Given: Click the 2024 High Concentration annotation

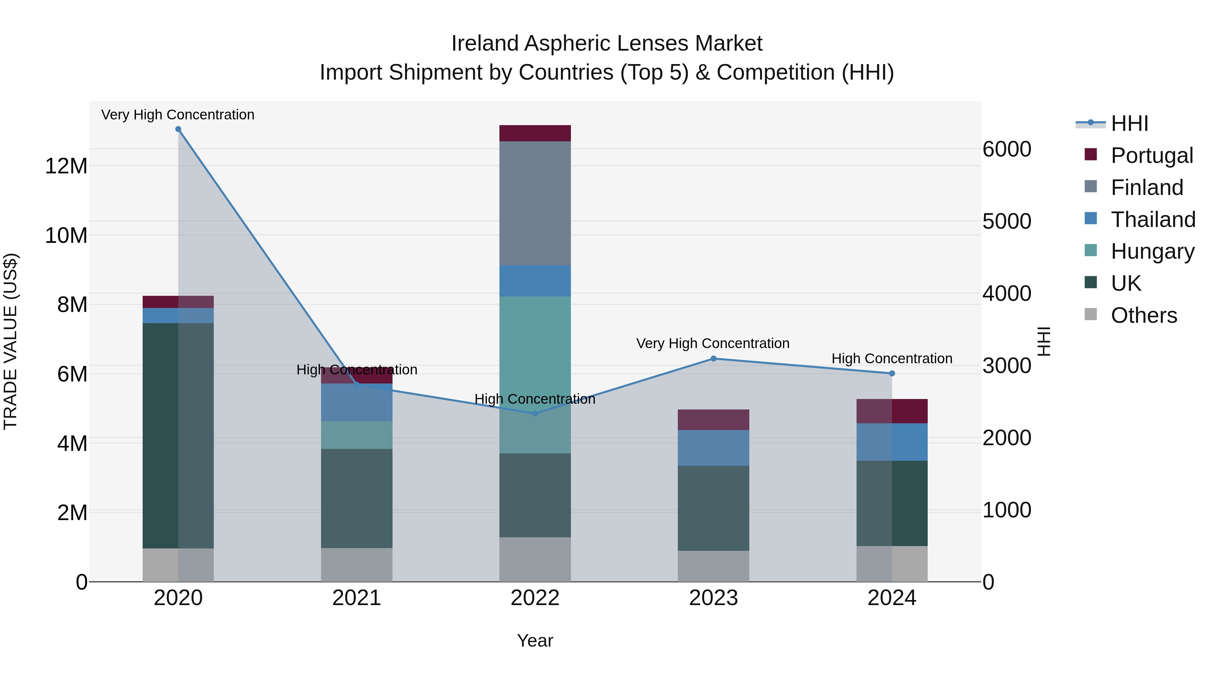Looking at the screenshot, I should point(892,358).
